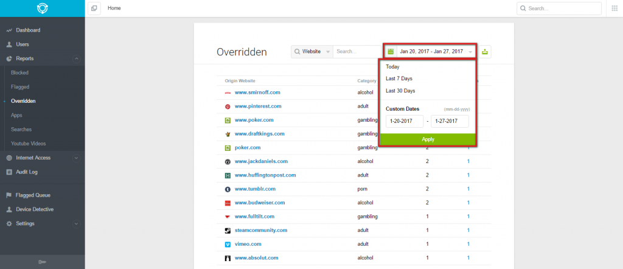The height and width of the screenshot is (269, 623).
Task: Expand the Internet Access section chevron
Action: [76, 158]
